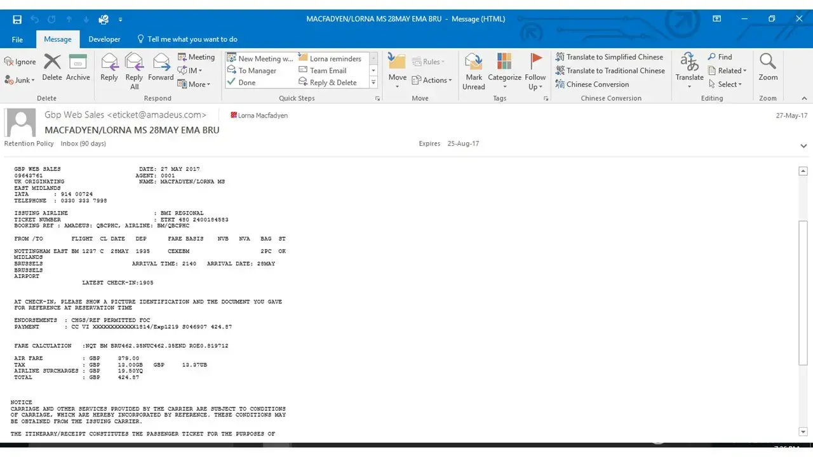
Task: Click the Tell me what you want to do box
Action: pyautogui.click(x=187, y=39)
